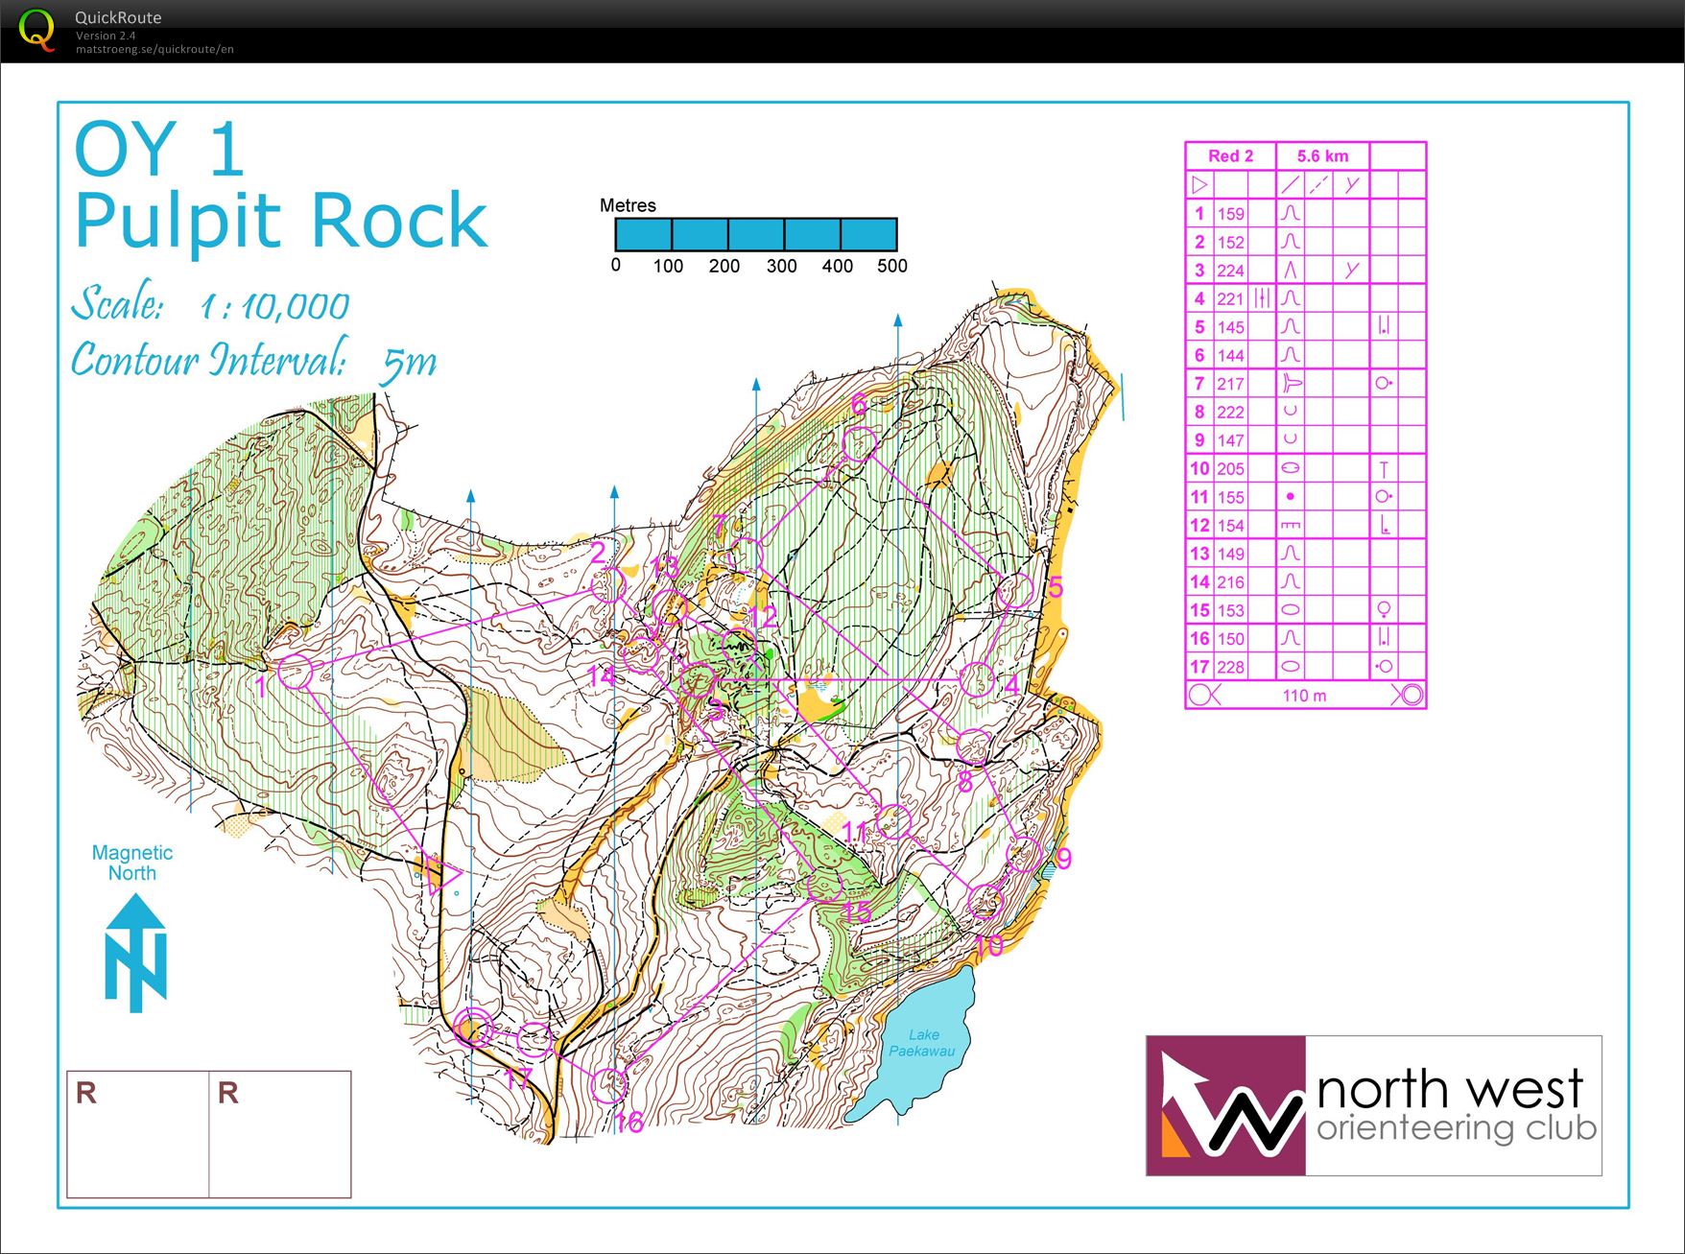Open the matstroeng.se/quickroute/en link
Viewport: 1685px width, 1254px height.
pos(154,49)
